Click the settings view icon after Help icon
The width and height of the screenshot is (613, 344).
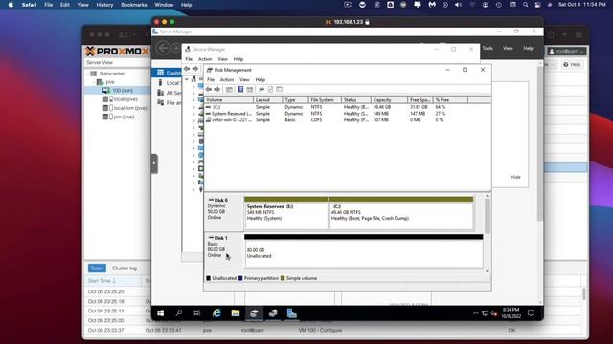[250, 89]
